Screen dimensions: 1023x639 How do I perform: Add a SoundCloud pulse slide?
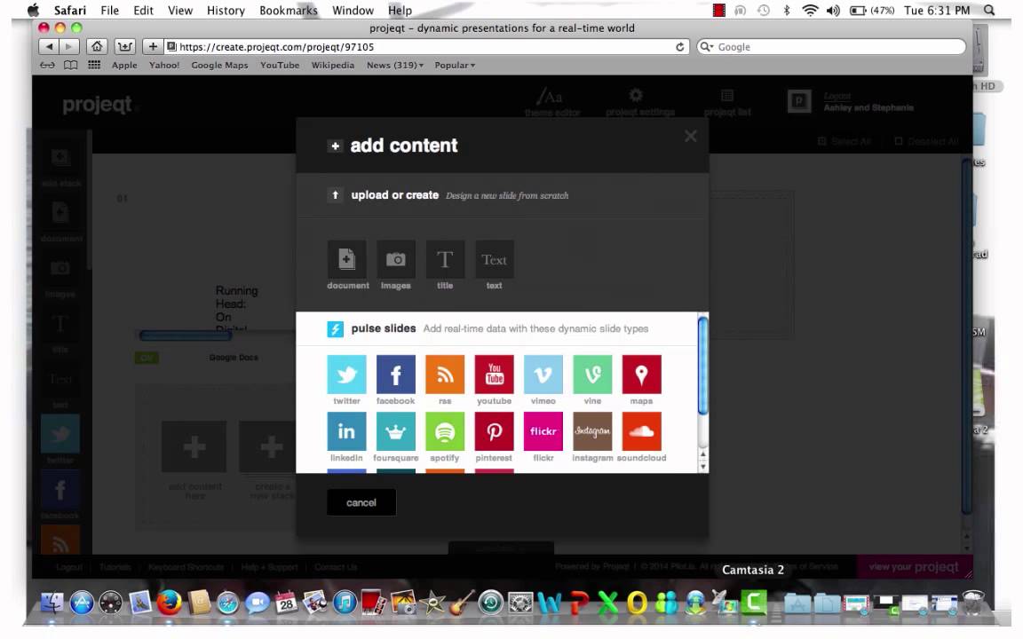coord(641,431)
